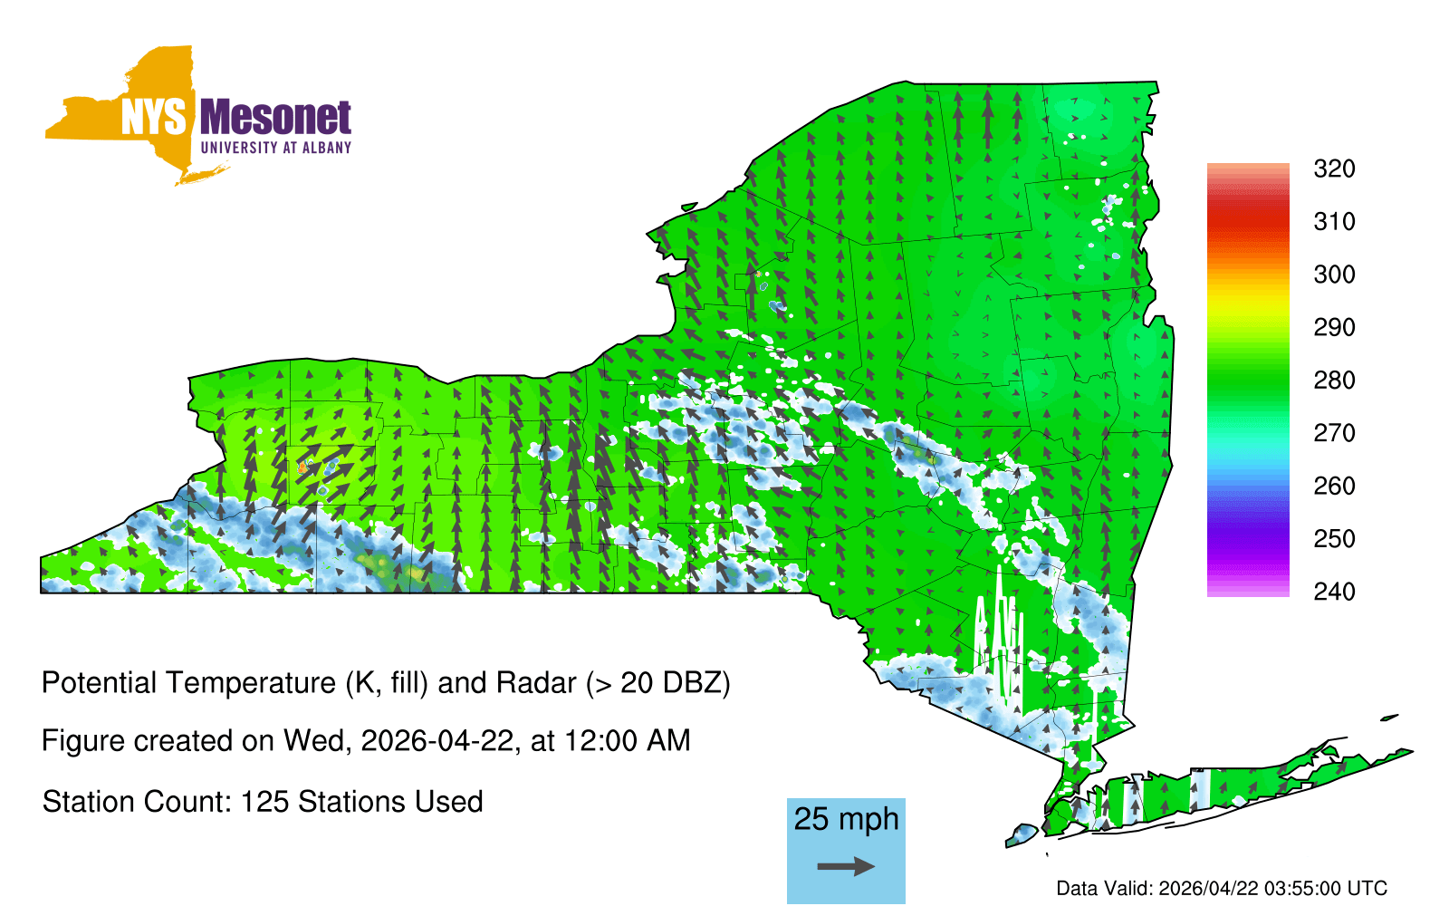Screen dimensions: 1449x906
Task: Click the light blue wind legend box
Action: (846, 850)
